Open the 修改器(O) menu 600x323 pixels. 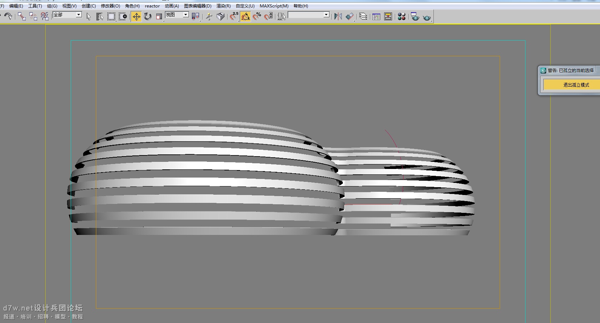click(110, 6)
